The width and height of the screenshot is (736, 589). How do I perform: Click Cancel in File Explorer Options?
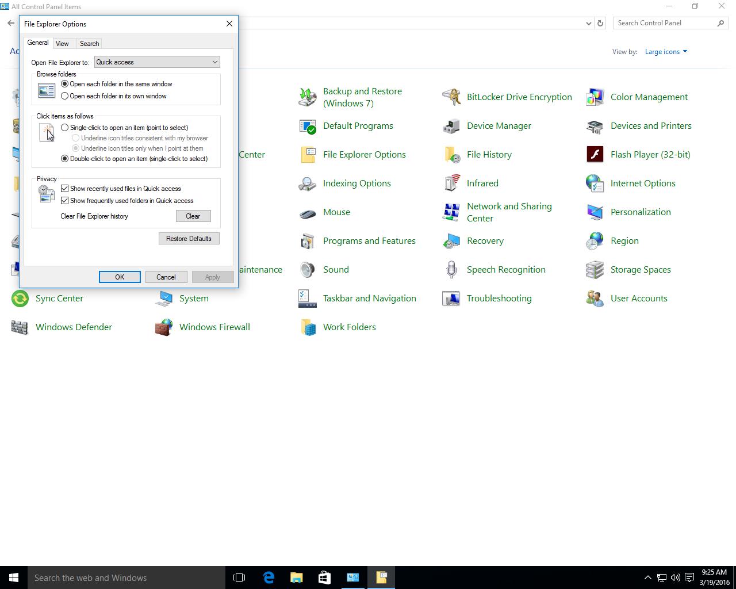tap(166, 277)
